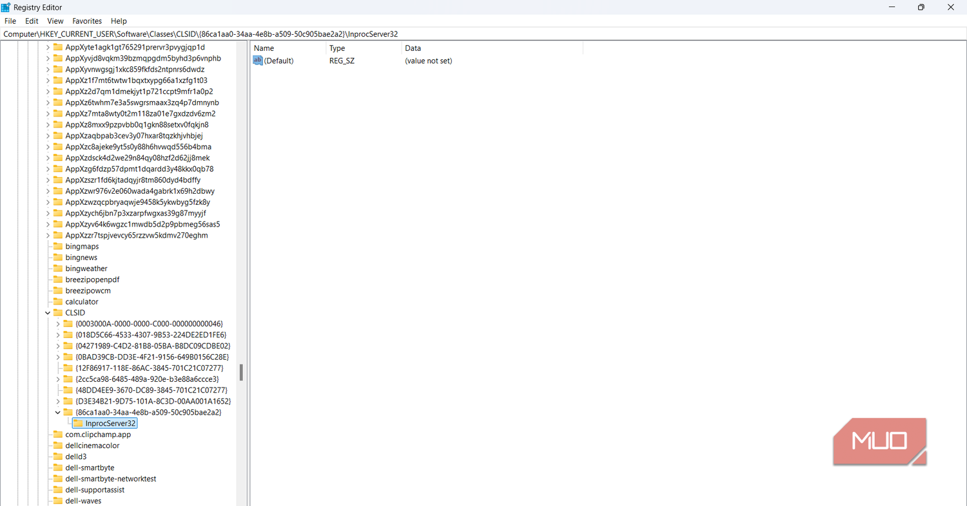Image resolution: width=967 pixels, height=506 pixels.
Task: Click the registry path address bar
Action: click(x=484, y=33)
